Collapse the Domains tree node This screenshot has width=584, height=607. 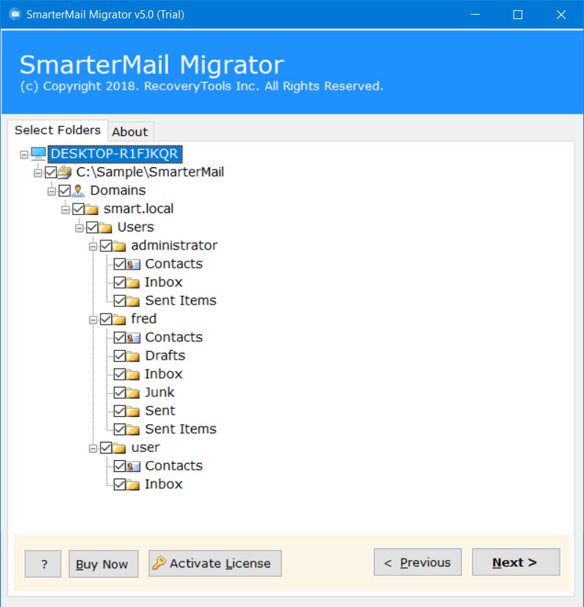(51, 192)
